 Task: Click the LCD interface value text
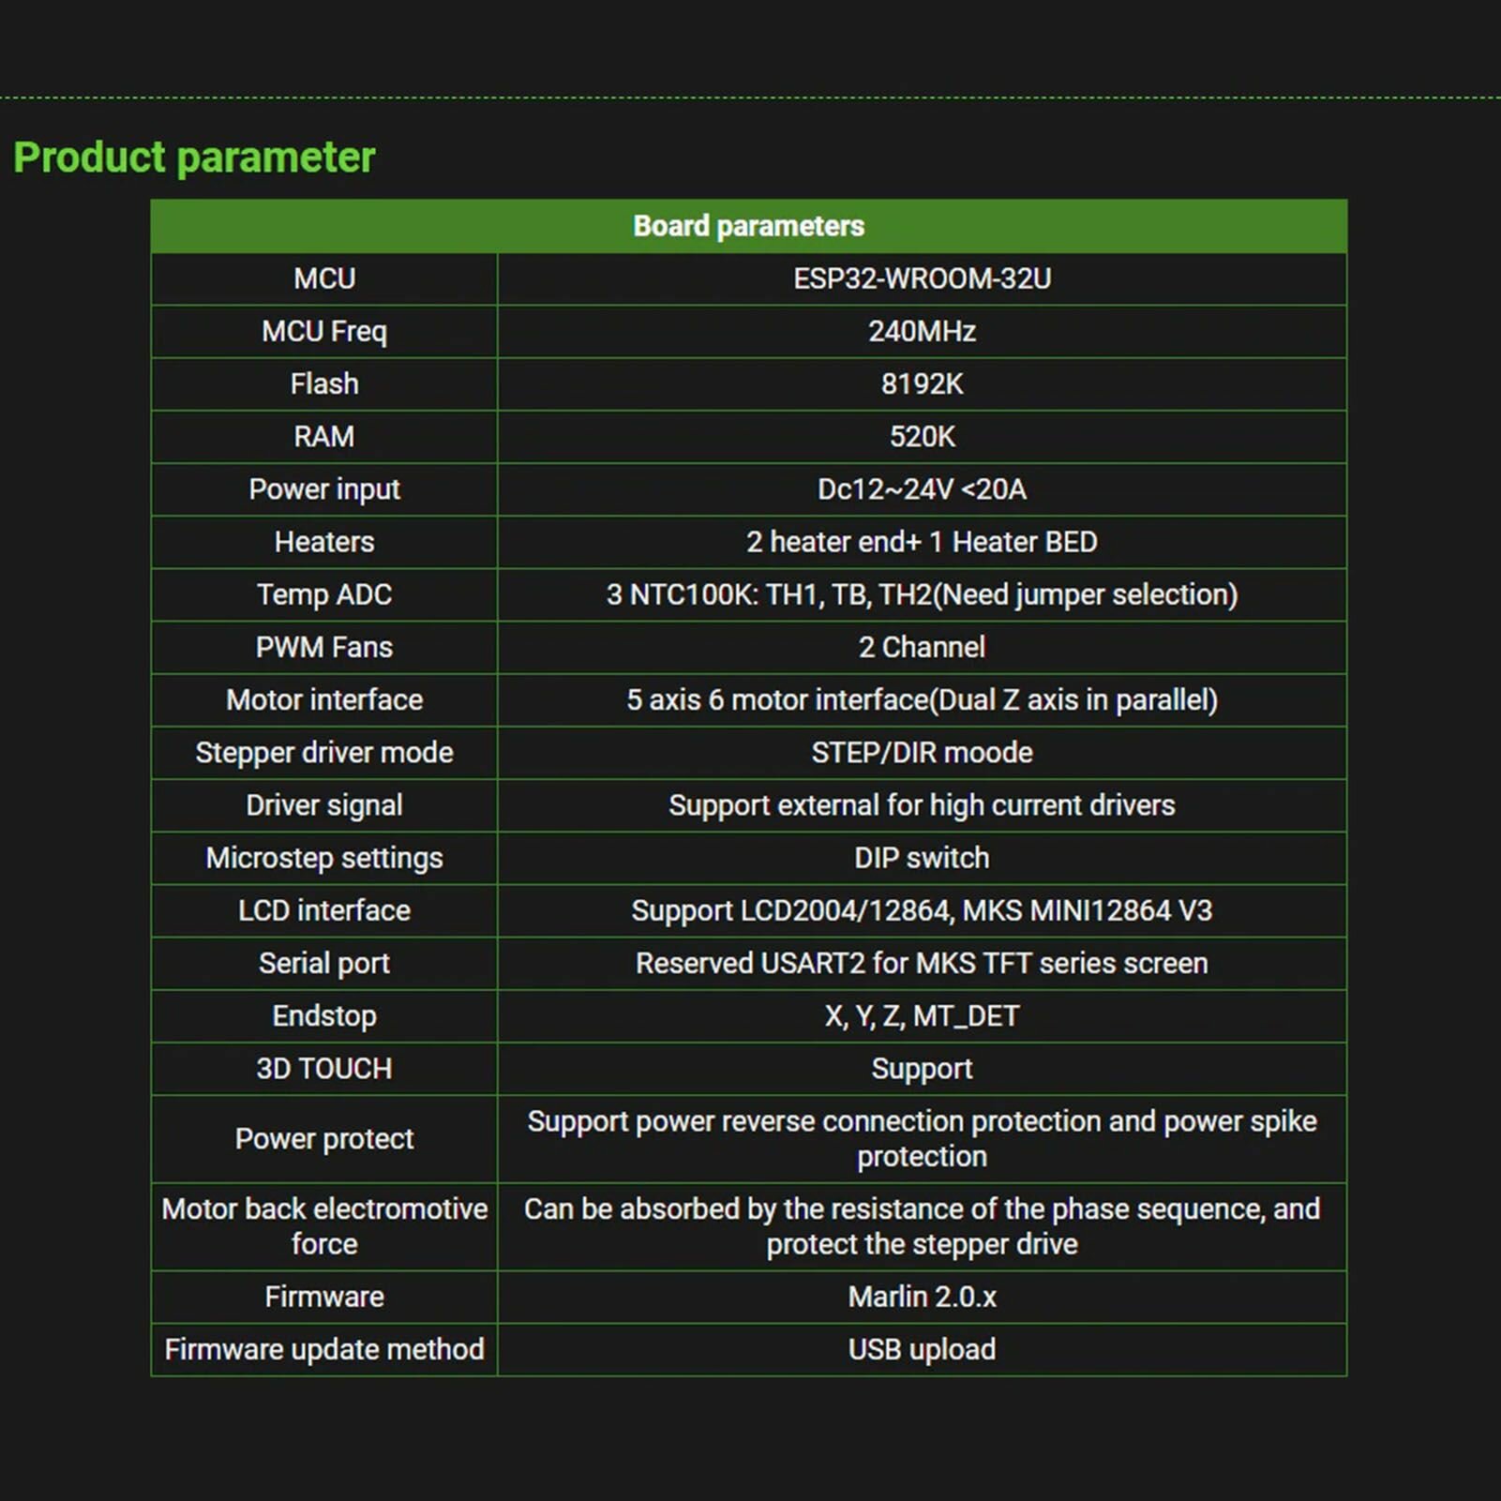pyautogui.click(x=922, y=911)
